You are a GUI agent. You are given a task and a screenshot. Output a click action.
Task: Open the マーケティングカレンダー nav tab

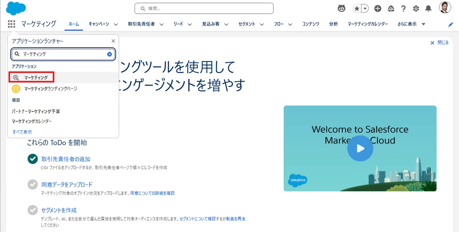pyautogui.click(x=368, y=24)
